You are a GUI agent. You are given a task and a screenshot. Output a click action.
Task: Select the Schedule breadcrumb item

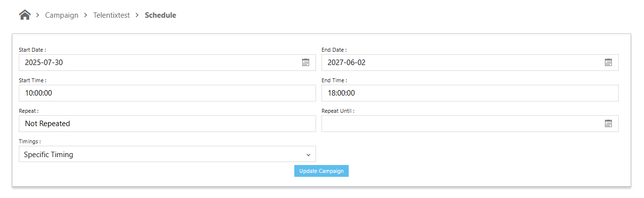click(x=160, y=15)
